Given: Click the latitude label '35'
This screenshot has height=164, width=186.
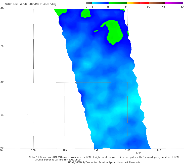Looking at the screenshot, I should (2, 46).
